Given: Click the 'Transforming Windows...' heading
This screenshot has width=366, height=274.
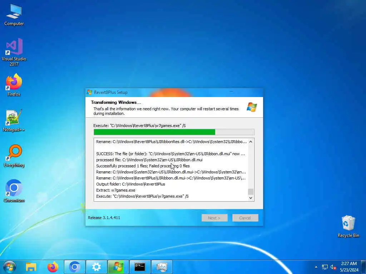Looking at the screenshot, I should point(116,102).
